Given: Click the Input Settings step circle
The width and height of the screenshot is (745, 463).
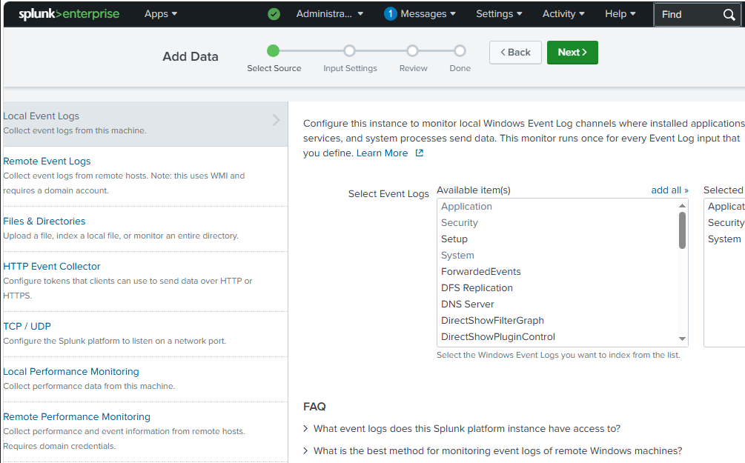Looking at the screenshot, I should (x=350, y=51).
